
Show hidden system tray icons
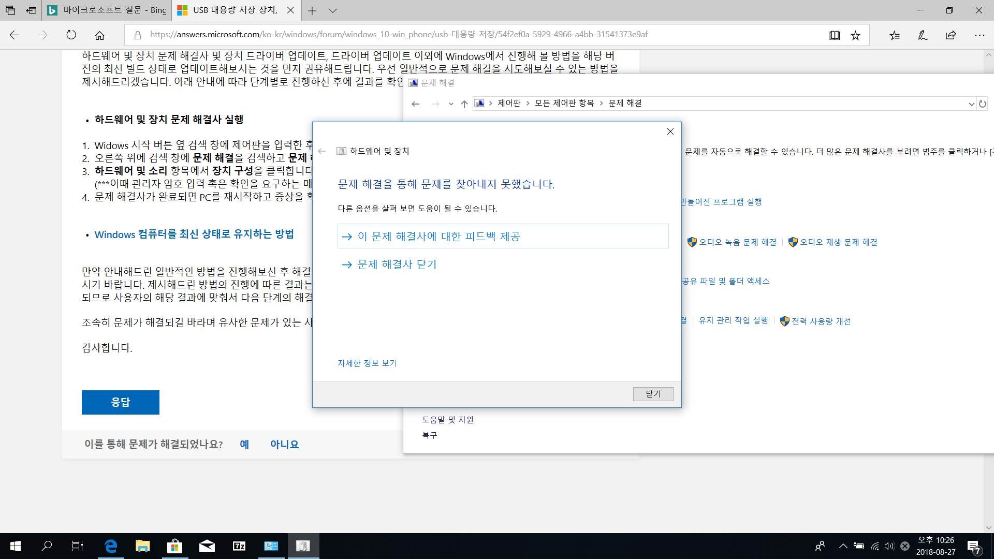(843, 546)
